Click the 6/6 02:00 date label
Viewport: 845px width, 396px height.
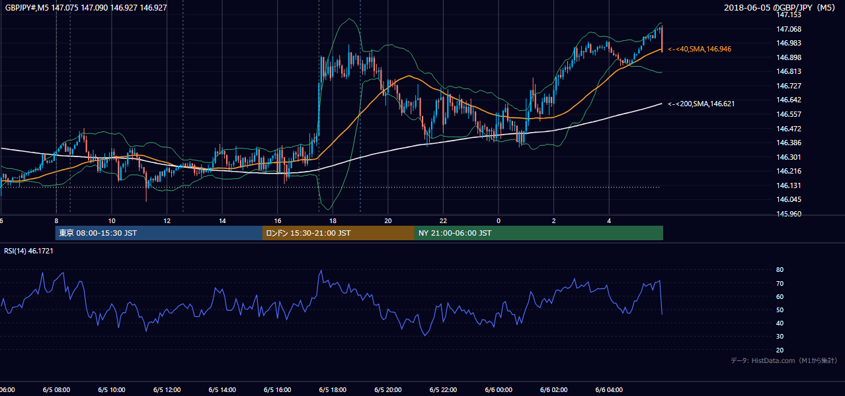553,390
